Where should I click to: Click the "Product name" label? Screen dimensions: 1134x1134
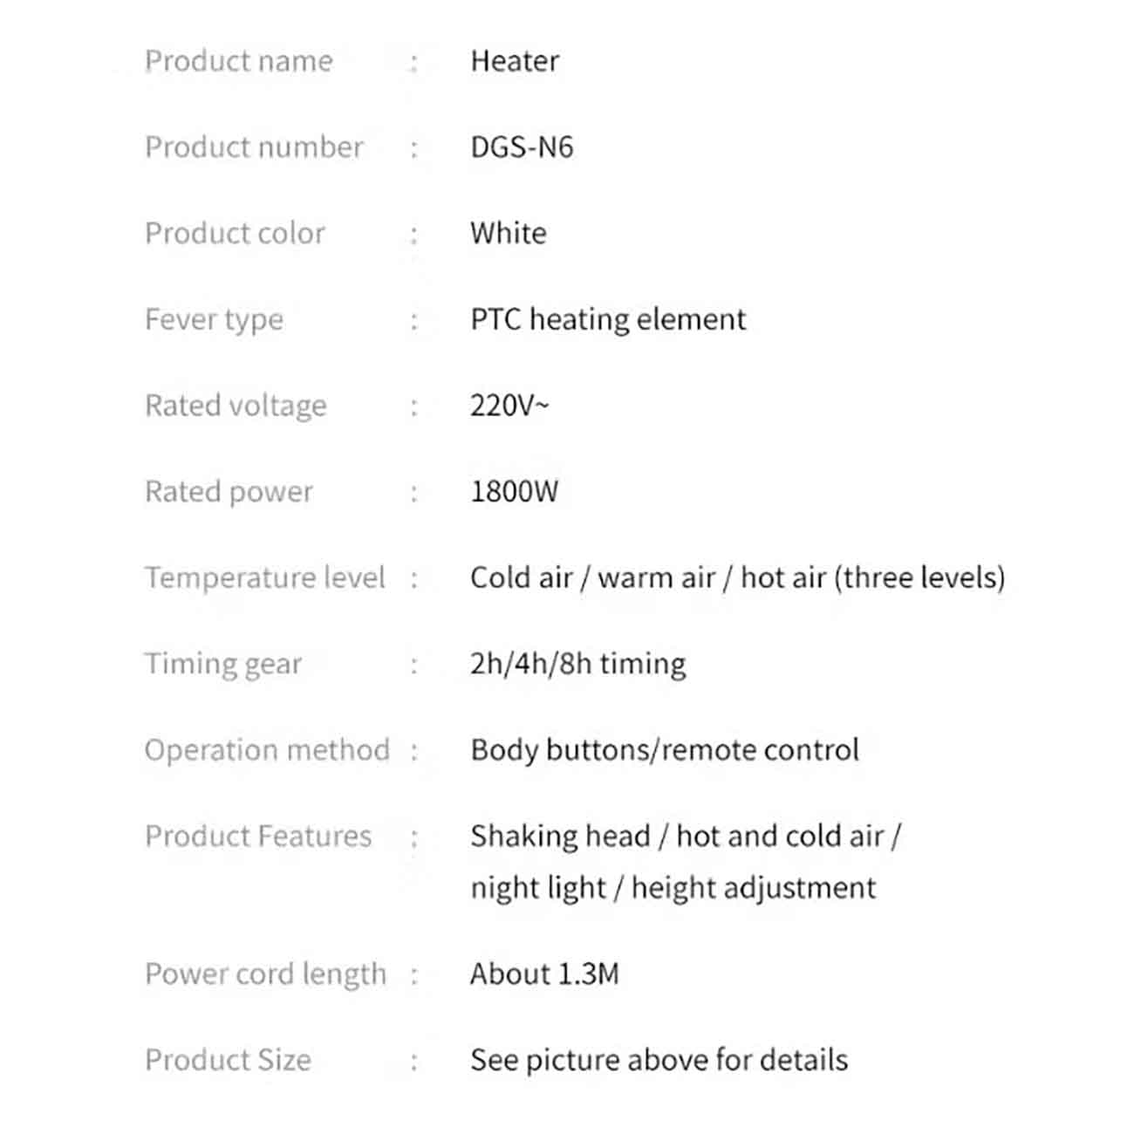click(238, 61)
